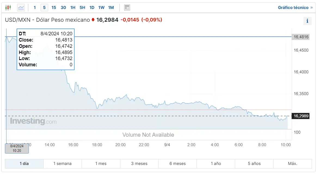Show the Máx. range
Viewport: 319px width, 175px height.
tap(293, 164)
